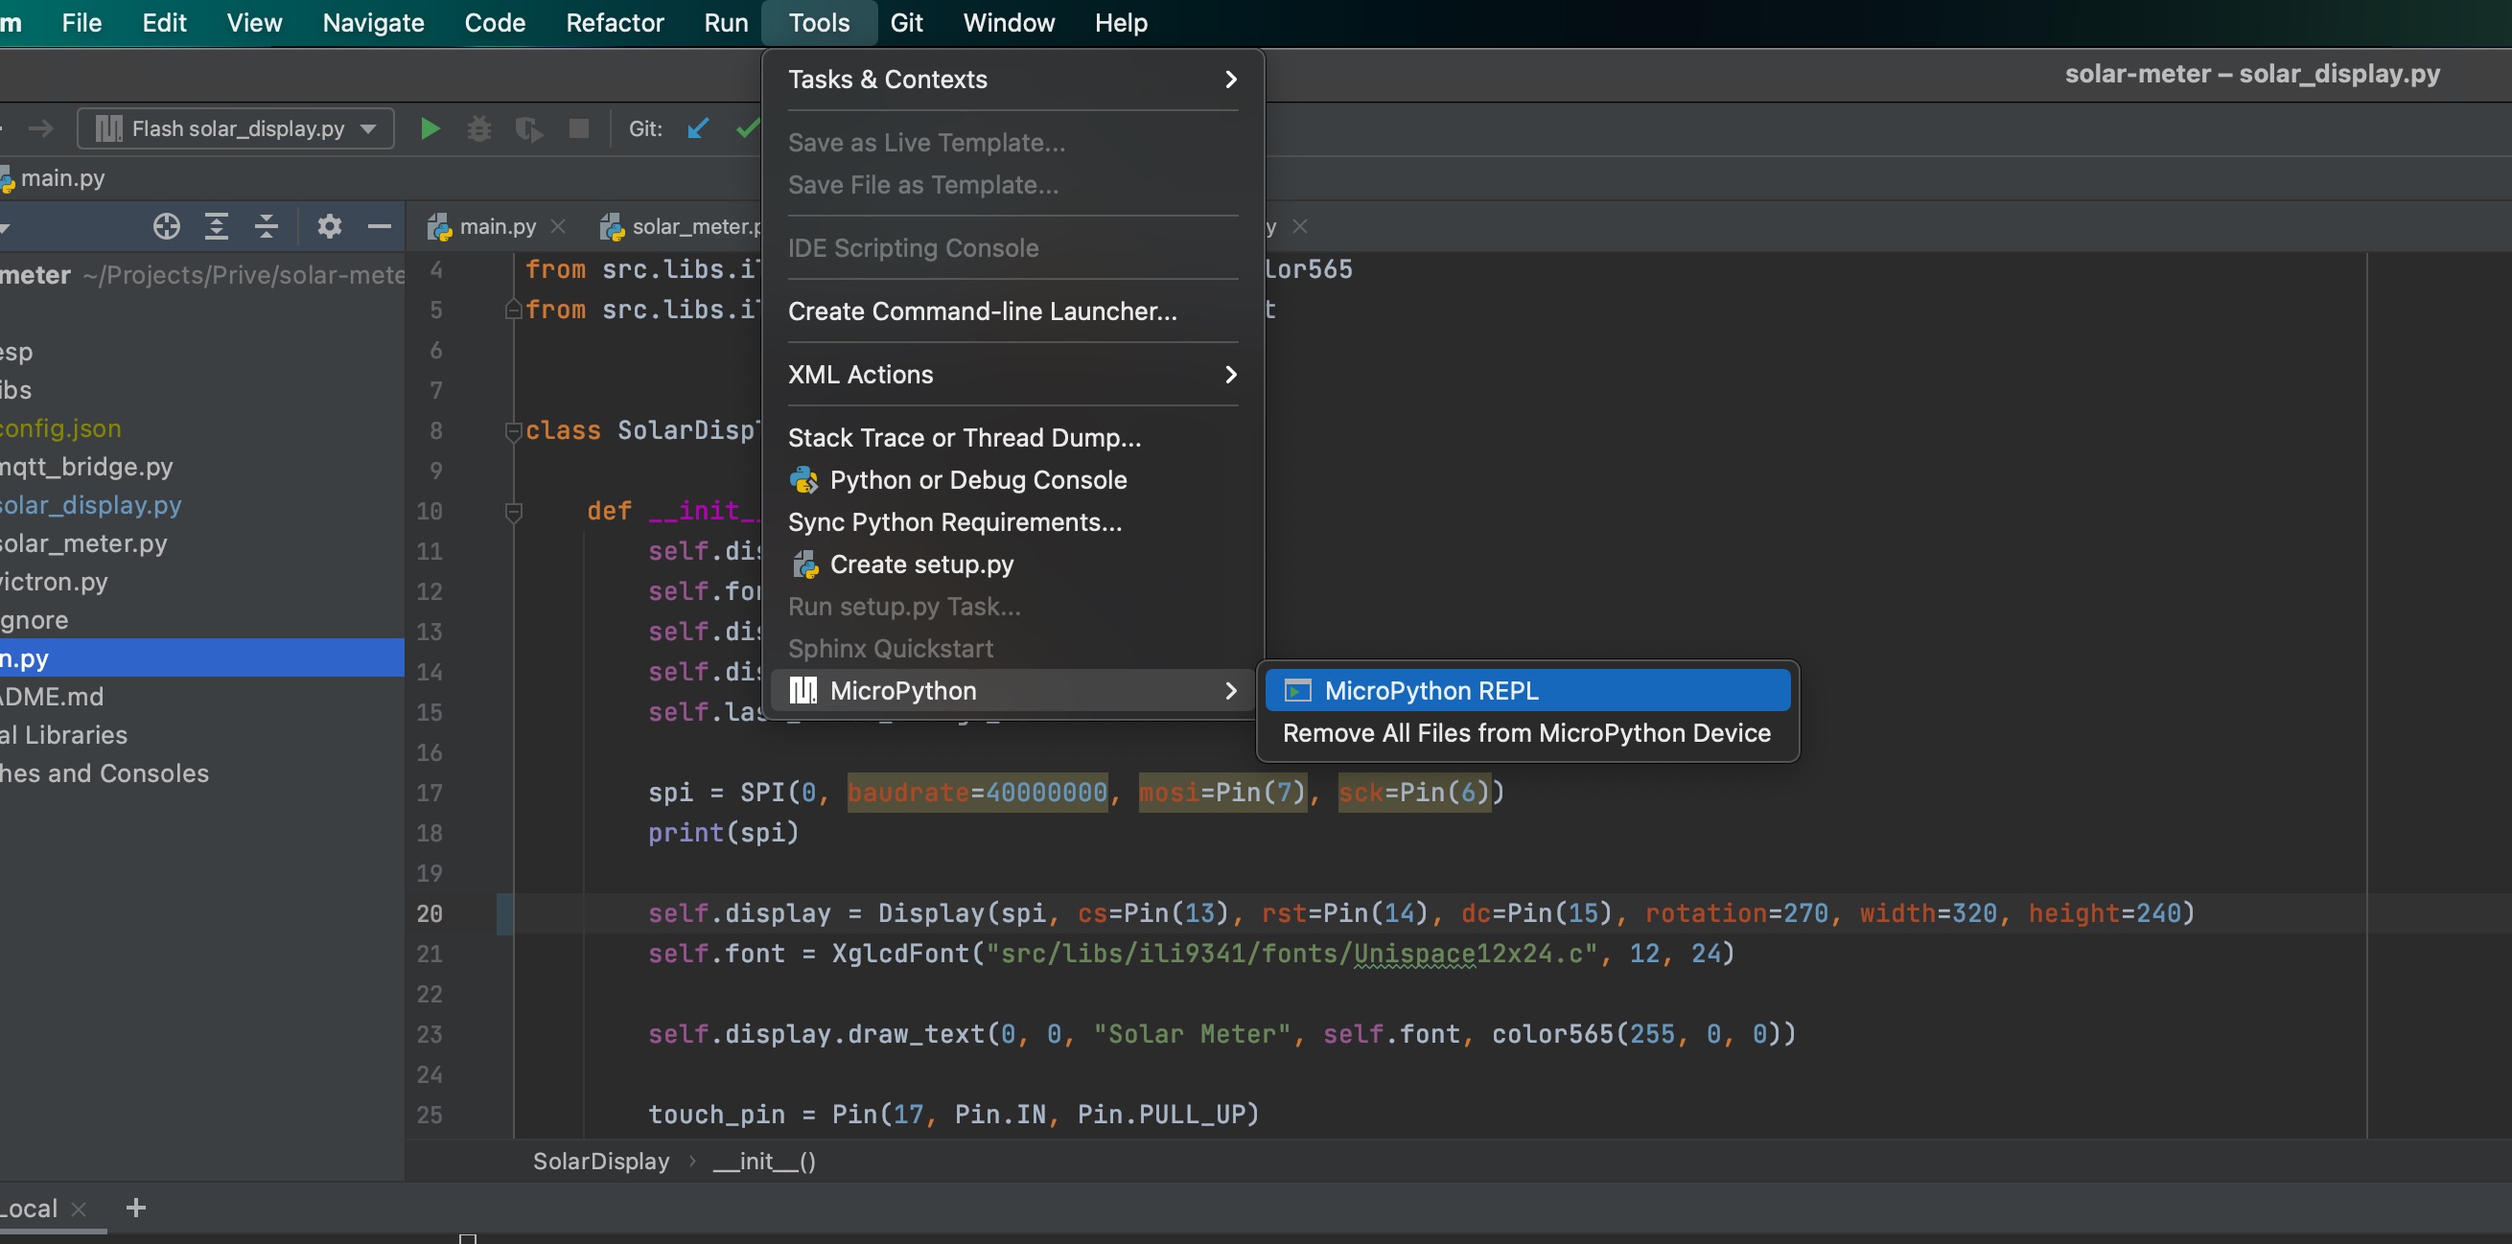Add a new terminal tab
2512x1244 pixels.
pos(136,1208)
